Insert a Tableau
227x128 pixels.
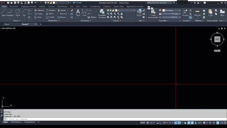pos(92,17)
